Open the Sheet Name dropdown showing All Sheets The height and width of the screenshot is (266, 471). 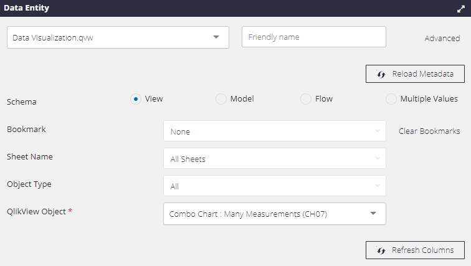click(x=275, y=158)
